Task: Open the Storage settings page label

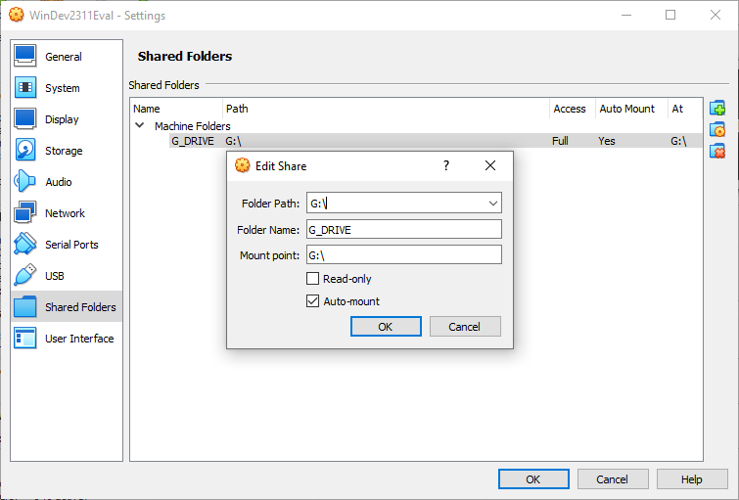Action: 64,151
